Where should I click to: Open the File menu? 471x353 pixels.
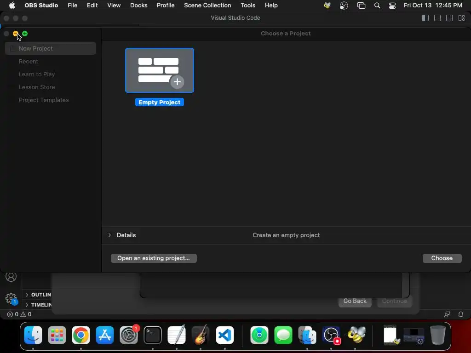coord(72,6)
